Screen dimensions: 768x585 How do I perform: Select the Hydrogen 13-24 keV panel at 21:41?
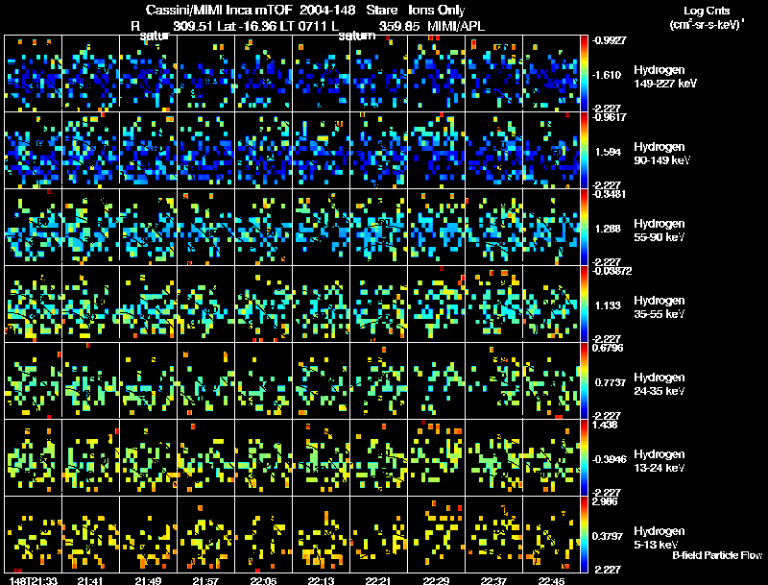[x=90, y=457]
